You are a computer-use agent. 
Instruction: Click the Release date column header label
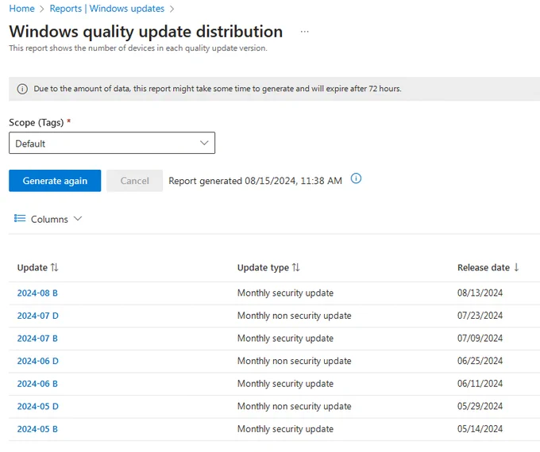coord(484,267)
